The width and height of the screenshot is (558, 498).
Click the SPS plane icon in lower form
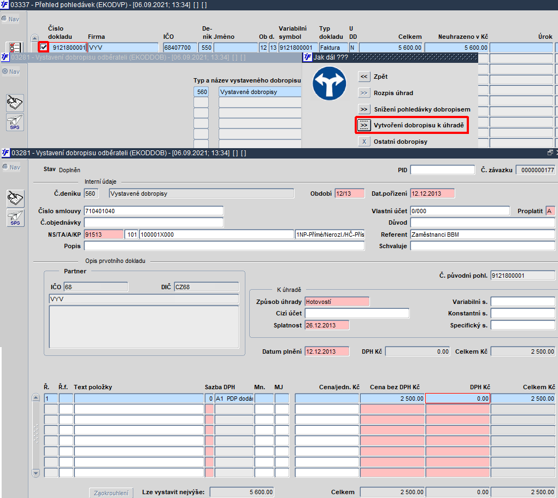(15, 218)
